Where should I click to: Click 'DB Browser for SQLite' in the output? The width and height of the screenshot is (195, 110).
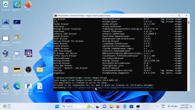(x=65, y=53)
